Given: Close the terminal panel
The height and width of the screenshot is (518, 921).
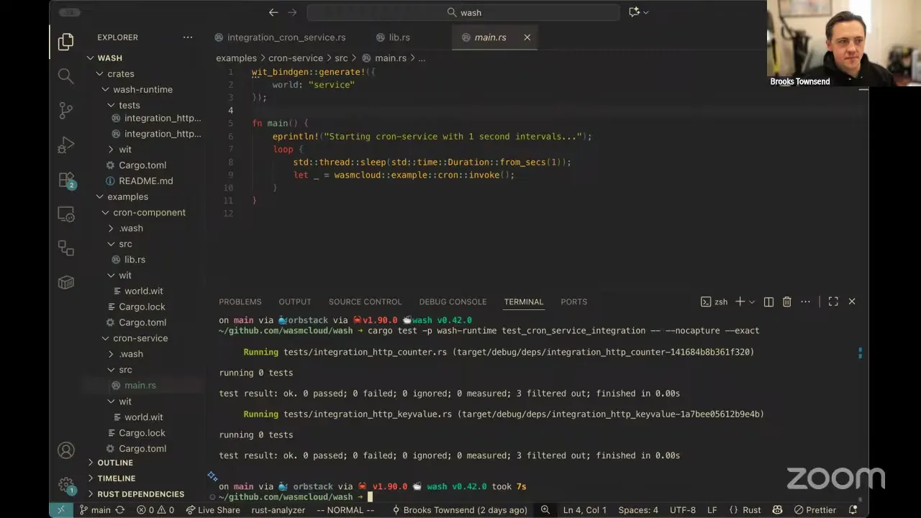Looking at the screenshot, I should tap(852, 301).
